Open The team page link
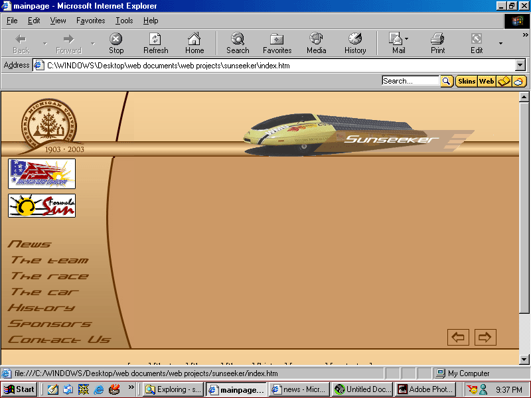The image size is (531, 398). point(49,260)
